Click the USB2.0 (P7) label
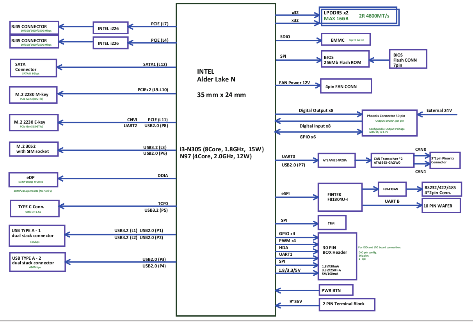473x324 pixels. pos(294,165)
